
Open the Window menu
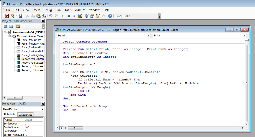click(x=94, y=10)
